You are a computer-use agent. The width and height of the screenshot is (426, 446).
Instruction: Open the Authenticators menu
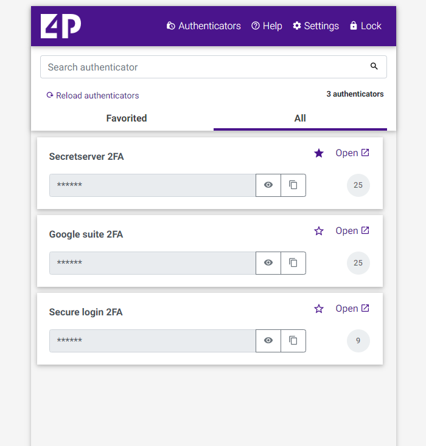pyautogui.click(x=203, y=26)
